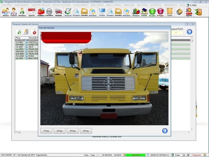The height and width of the screenshot is (157, 209).
Task: Open the PLACAS truck icon
Action: [59, 12]
